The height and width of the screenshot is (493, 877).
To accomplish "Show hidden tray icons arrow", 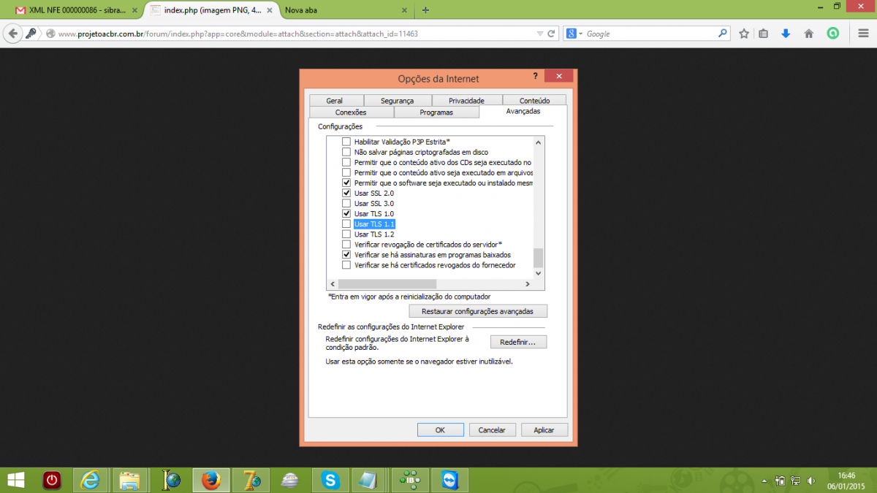I will 765,481.
